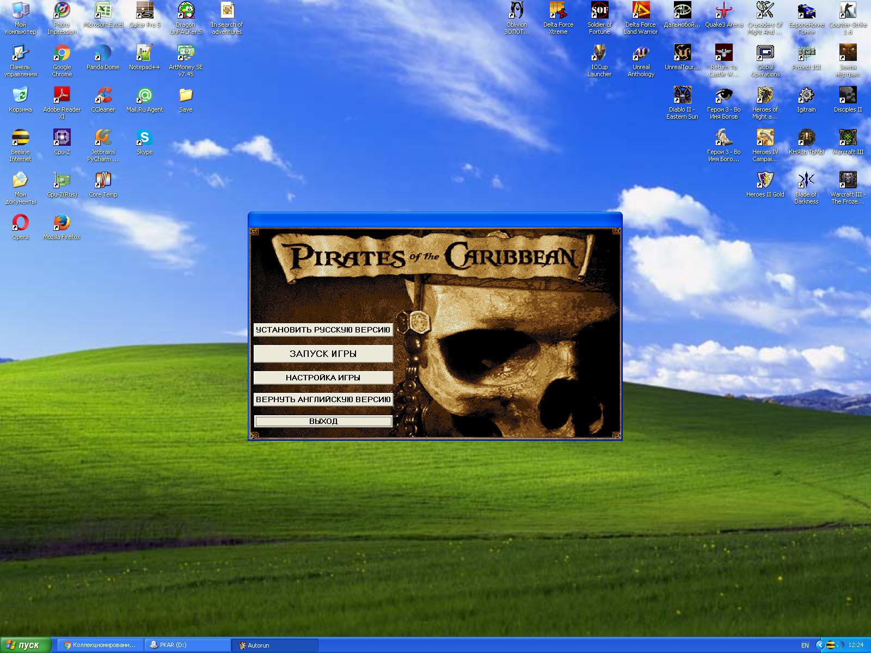Select Warcraft III - The Frozen Throne icon

click(848, 188)
